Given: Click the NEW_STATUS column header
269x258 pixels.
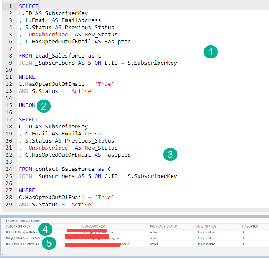Looking at the screenshot, I should (x=206, y=226).
